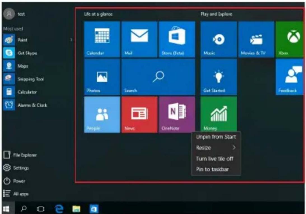Open the Movies & TV tile
Screen dimensions: 306x214
[x=256, y=39]
